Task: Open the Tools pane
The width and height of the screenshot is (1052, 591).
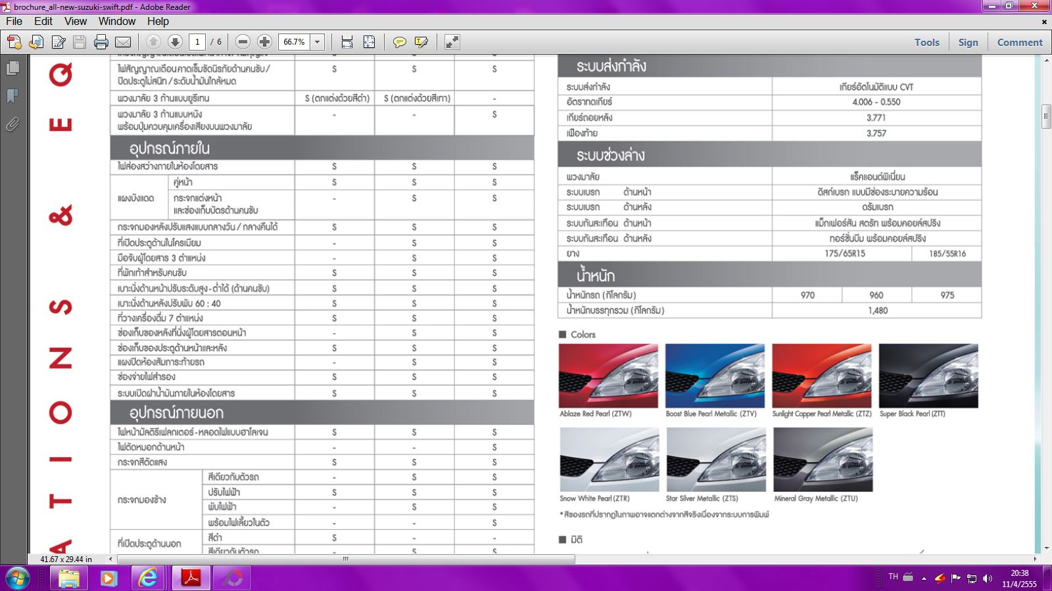Action: pyautogui.click(x=927, y=42)
